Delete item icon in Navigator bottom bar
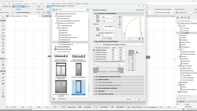 coord(184,99)
